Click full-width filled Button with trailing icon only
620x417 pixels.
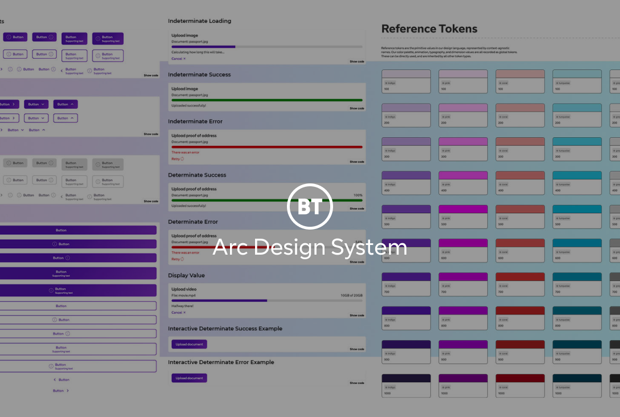78,257
